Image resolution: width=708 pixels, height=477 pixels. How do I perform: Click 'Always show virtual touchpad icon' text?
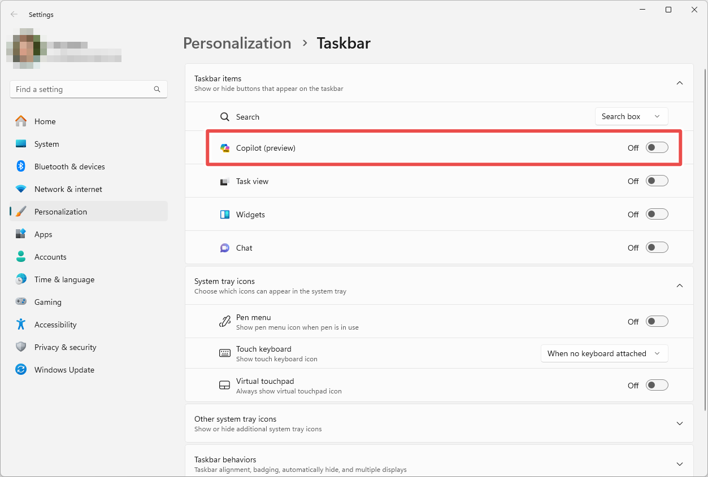pos(289,391)
